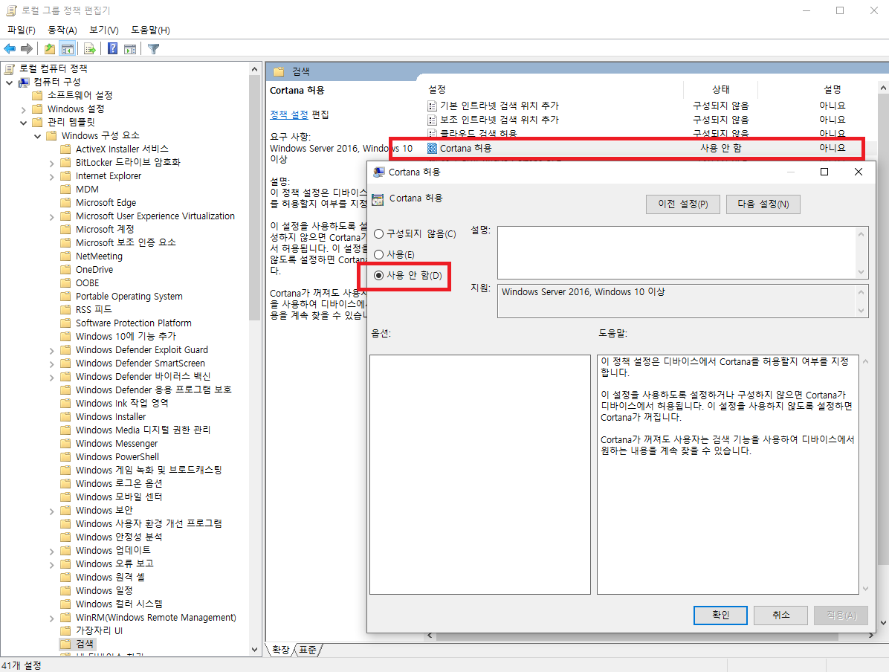
Task: Click the Cortana 허용 policy row icon
Action: tap(432, 148)
